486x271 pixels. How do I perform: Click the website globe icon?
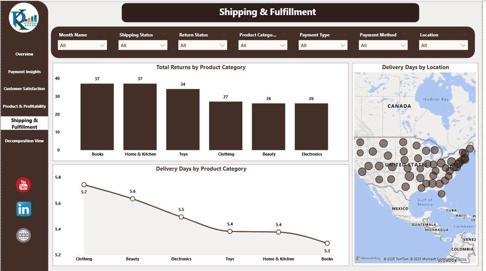tap(24, 235)
